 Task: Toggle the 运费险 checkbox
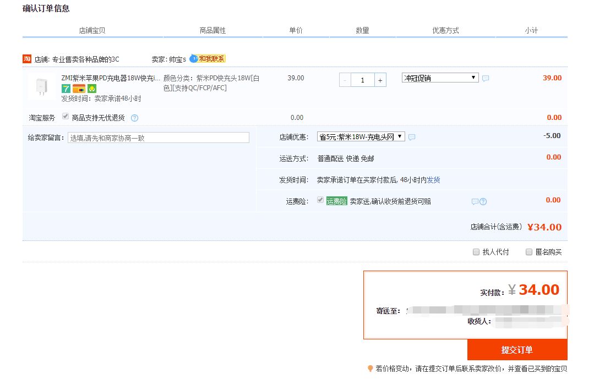[320, 200]
